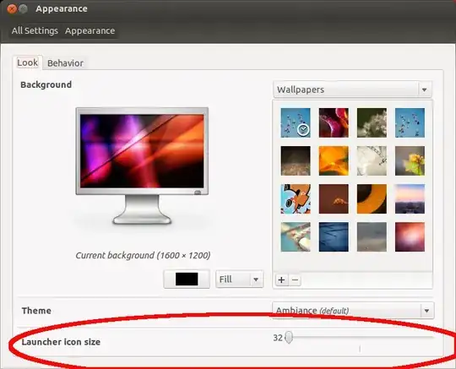Select the sunset skyline wallpaper thumbnail
This screenshot has width=456, height=369.
pyautogui.click(x=410, y=199)
